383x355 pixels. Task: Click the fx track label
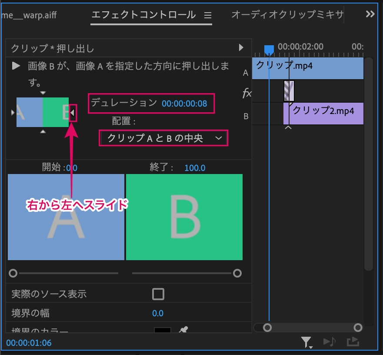tap(246, 93)
